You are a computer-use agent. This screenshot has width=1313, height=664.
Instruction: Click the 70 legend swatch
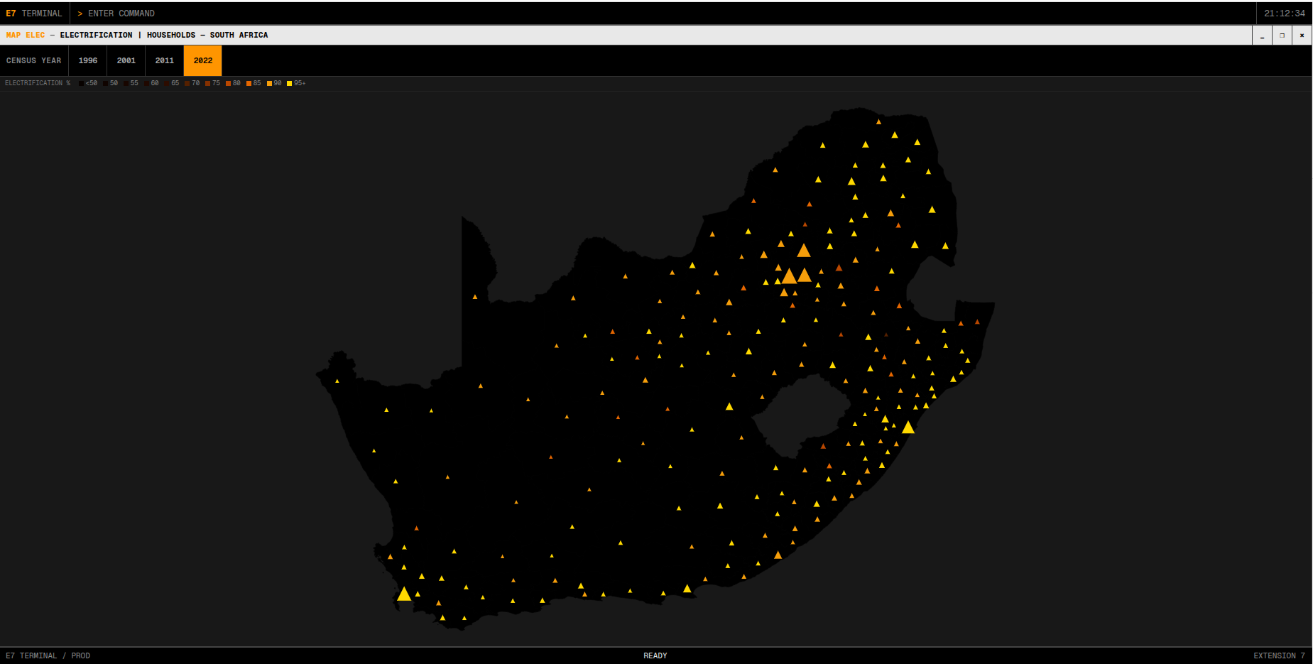(187, 83)
